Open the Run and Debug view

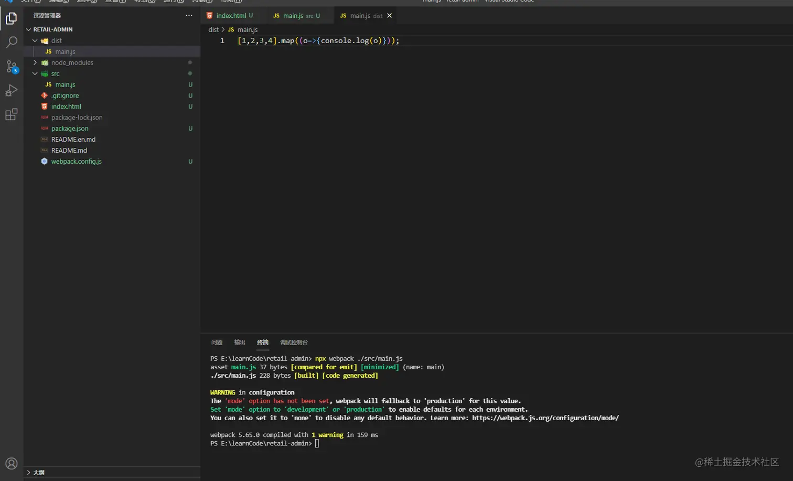11,90
